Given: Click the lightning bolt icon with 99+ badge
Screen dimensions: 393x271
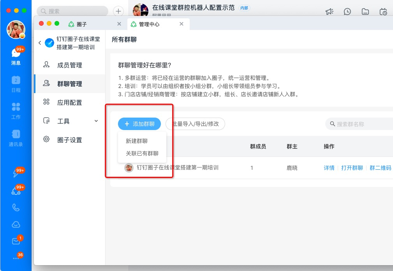Looking at the screenshot, I should pyautogui.click(x=16, y=173).
